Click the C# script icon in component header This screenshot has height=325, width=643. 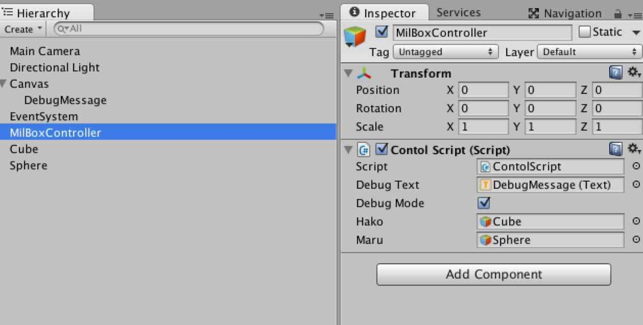coord(364,150)
